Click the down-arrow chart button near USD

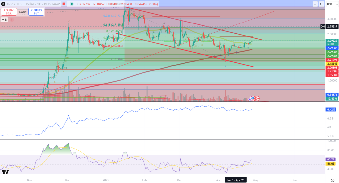315,4
